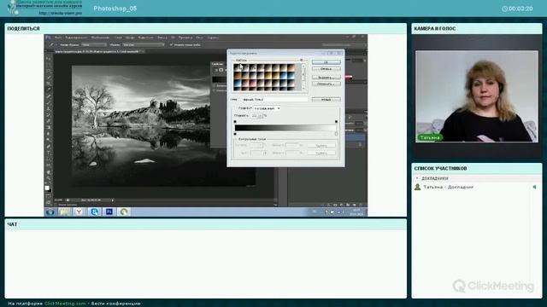
Task: Select the Clone Stamp tool
Action: click(49, 108)
